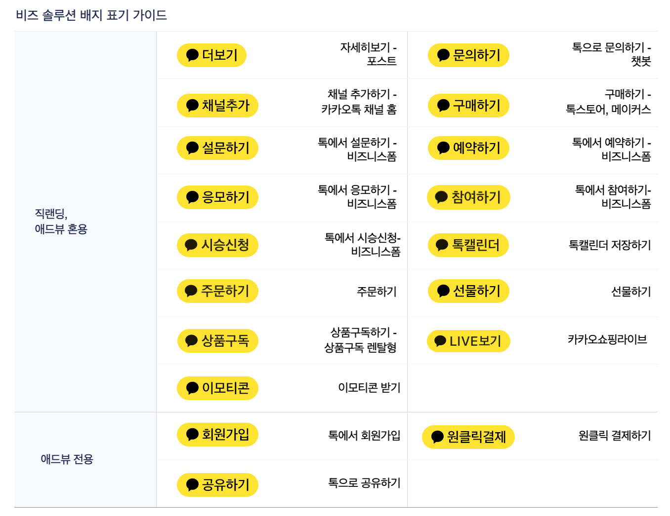
Task: Click the 시승신청 badge
Action: pyautogui.click(x=217, y=245)
